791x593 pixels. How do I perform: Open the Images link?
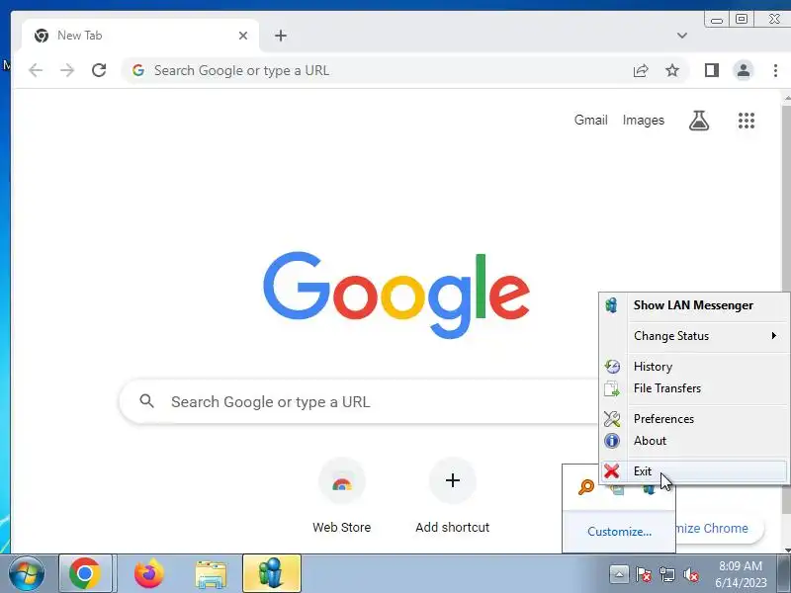tap(644, 120)
